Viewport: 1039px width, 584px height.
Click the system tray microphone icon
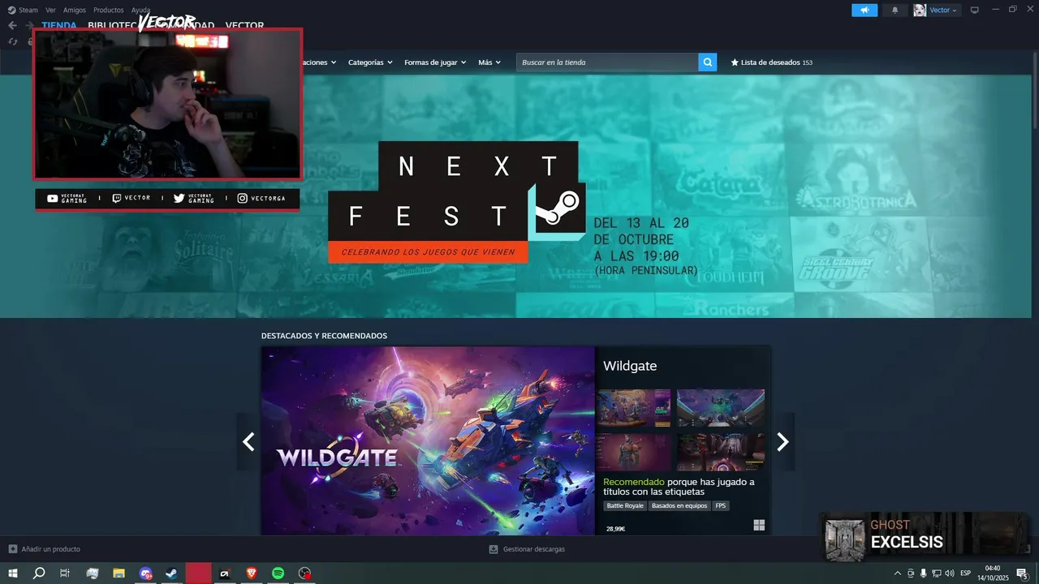point(924,573)
